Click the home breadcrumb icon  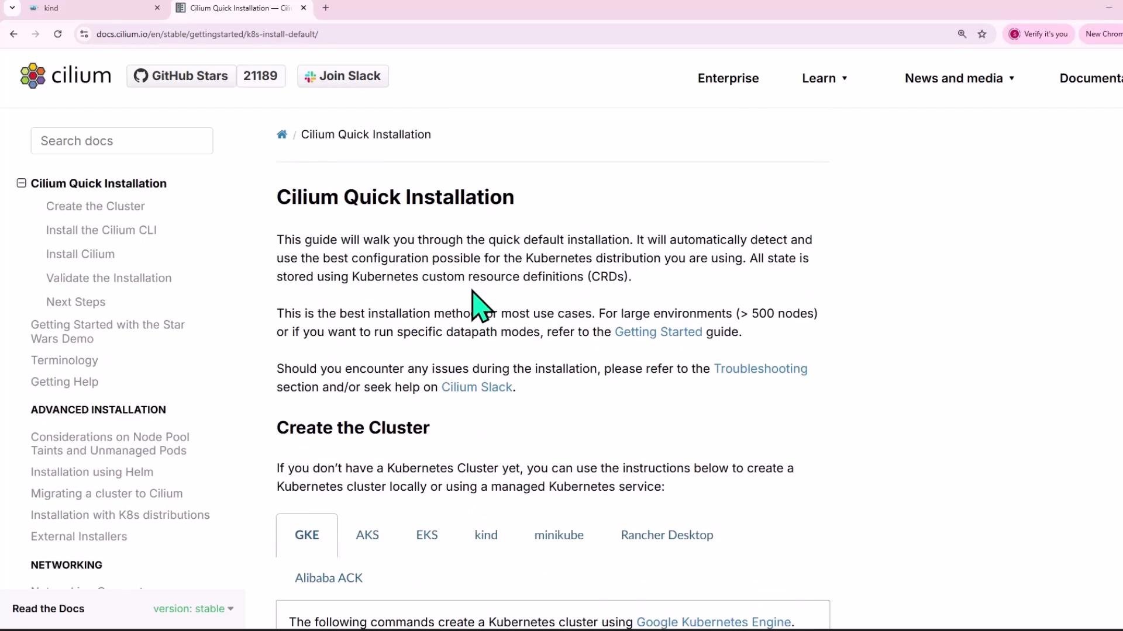pos(282,134)
